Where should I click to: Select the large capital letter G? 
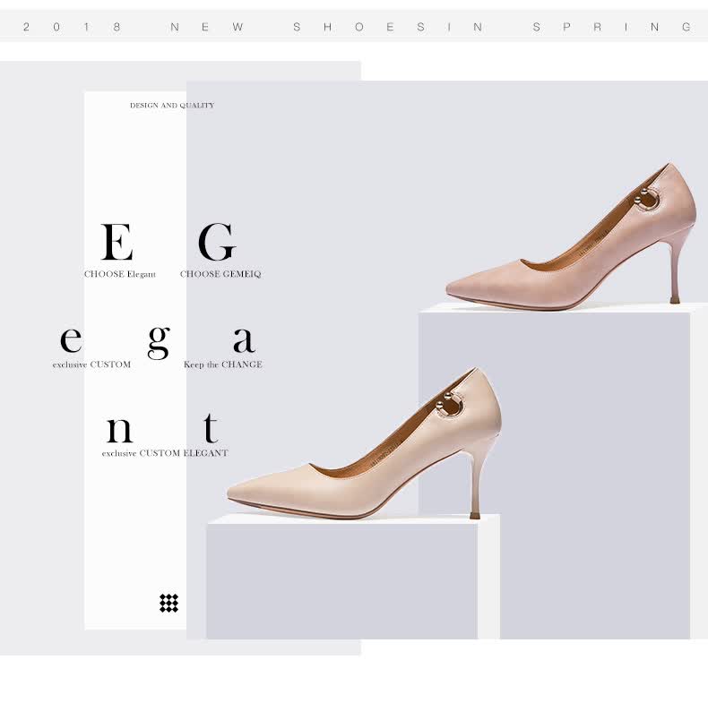(217, 242)
